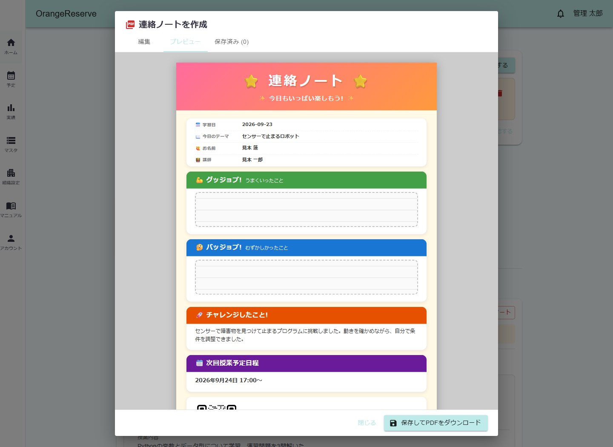Click the 管理 太郎 user name
The image size is (613, 447).
click(x=588, y=14)
